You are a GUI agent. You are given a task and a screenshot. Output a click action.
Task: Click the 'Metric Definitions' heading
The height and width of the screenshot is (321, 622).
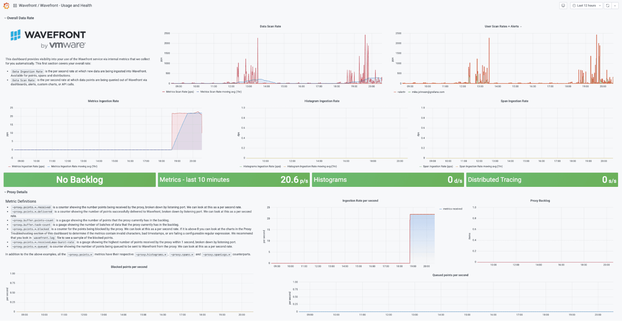pyautogui.click(x=21, y=201)
